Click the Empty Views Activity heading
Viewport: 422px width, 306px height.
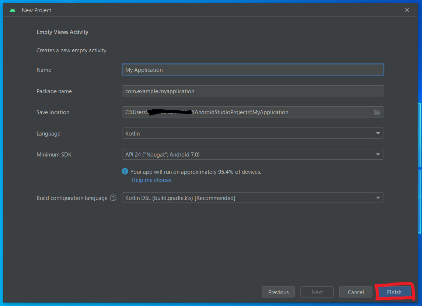pyautogui.click(x=62, y=32)
